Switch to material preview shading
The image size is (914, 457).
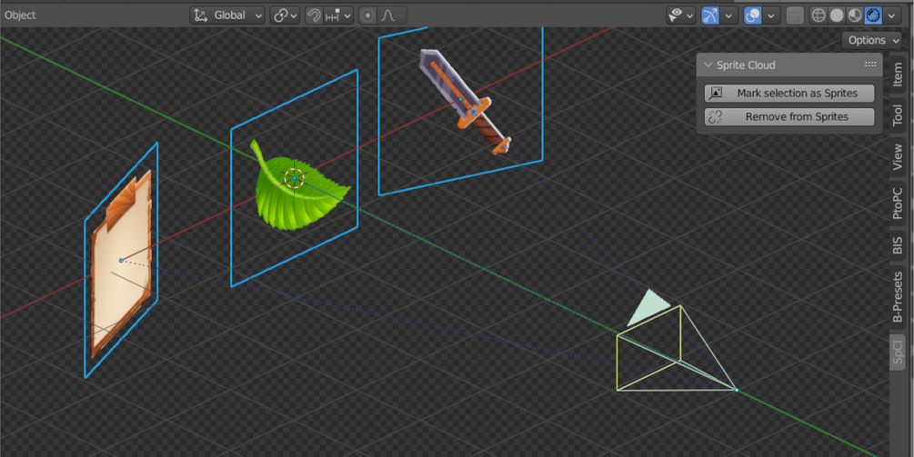pyautogui.click(x=855, y=15)
